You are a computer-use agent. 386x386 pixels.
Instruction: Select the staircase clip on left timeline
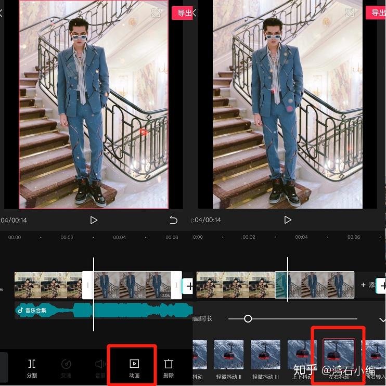(132, 285)
